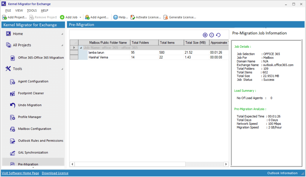Screen dimensions: 306x177
Task: Collapse the office 365 job group
Action: pyautogui.click(x=81, y=47)
